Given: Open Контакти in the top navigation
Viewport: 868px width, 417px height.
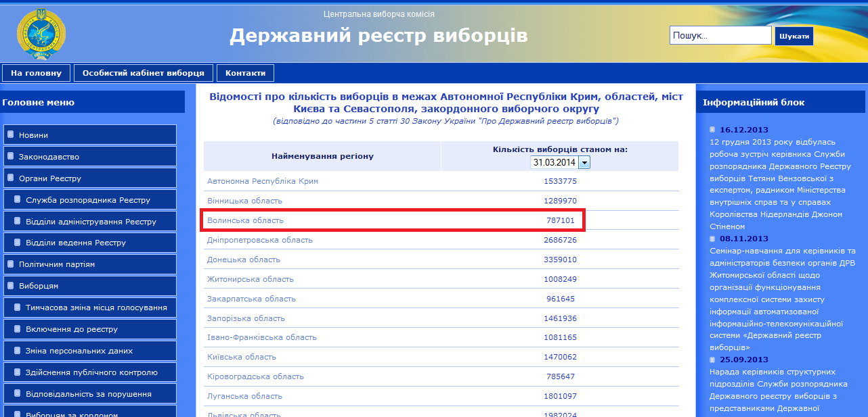Looking at the screenshot, I should (245, 73).
